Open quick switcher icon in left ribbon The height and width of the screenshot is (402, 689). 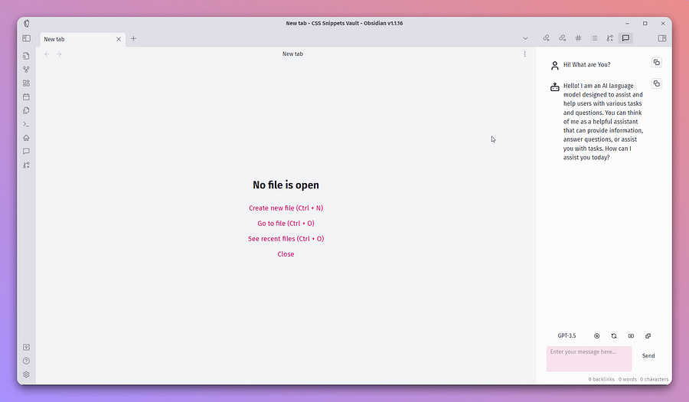(x=26, y=56)
